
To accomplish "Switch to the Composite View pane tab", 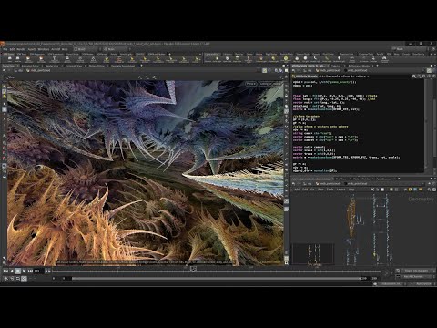I will (x=74, y=66).
